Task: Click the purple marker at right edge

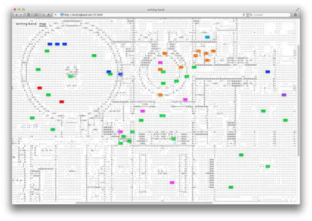Action: (284, 95)
